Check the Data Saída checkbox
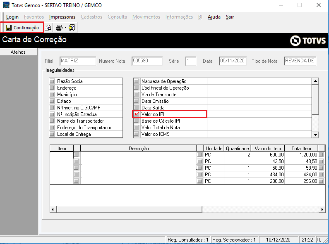This screenshot has height=244, width=329. (137, 108)
